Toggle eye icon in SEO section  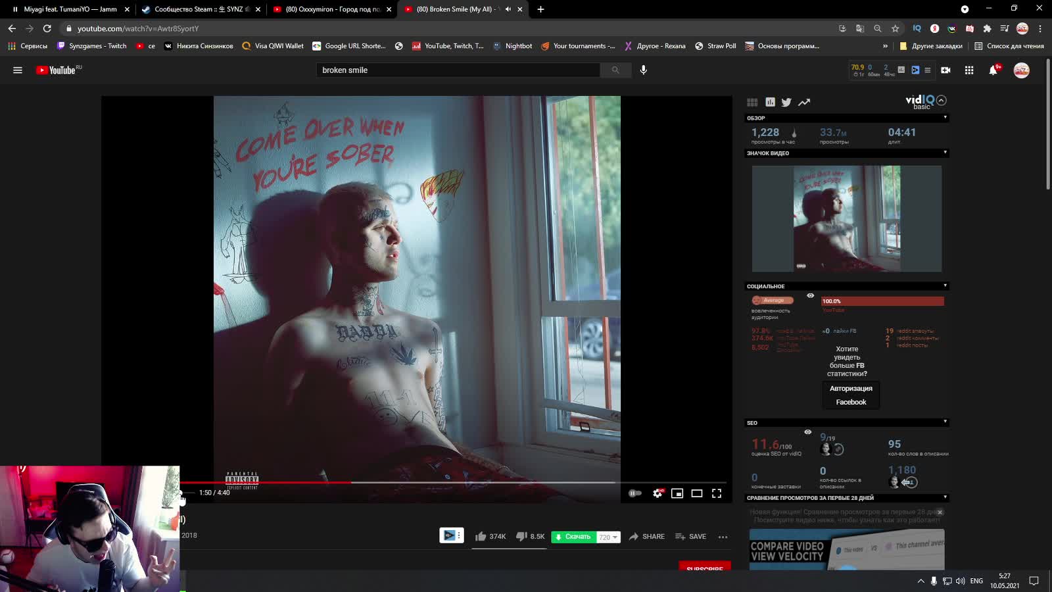point(807,432)
